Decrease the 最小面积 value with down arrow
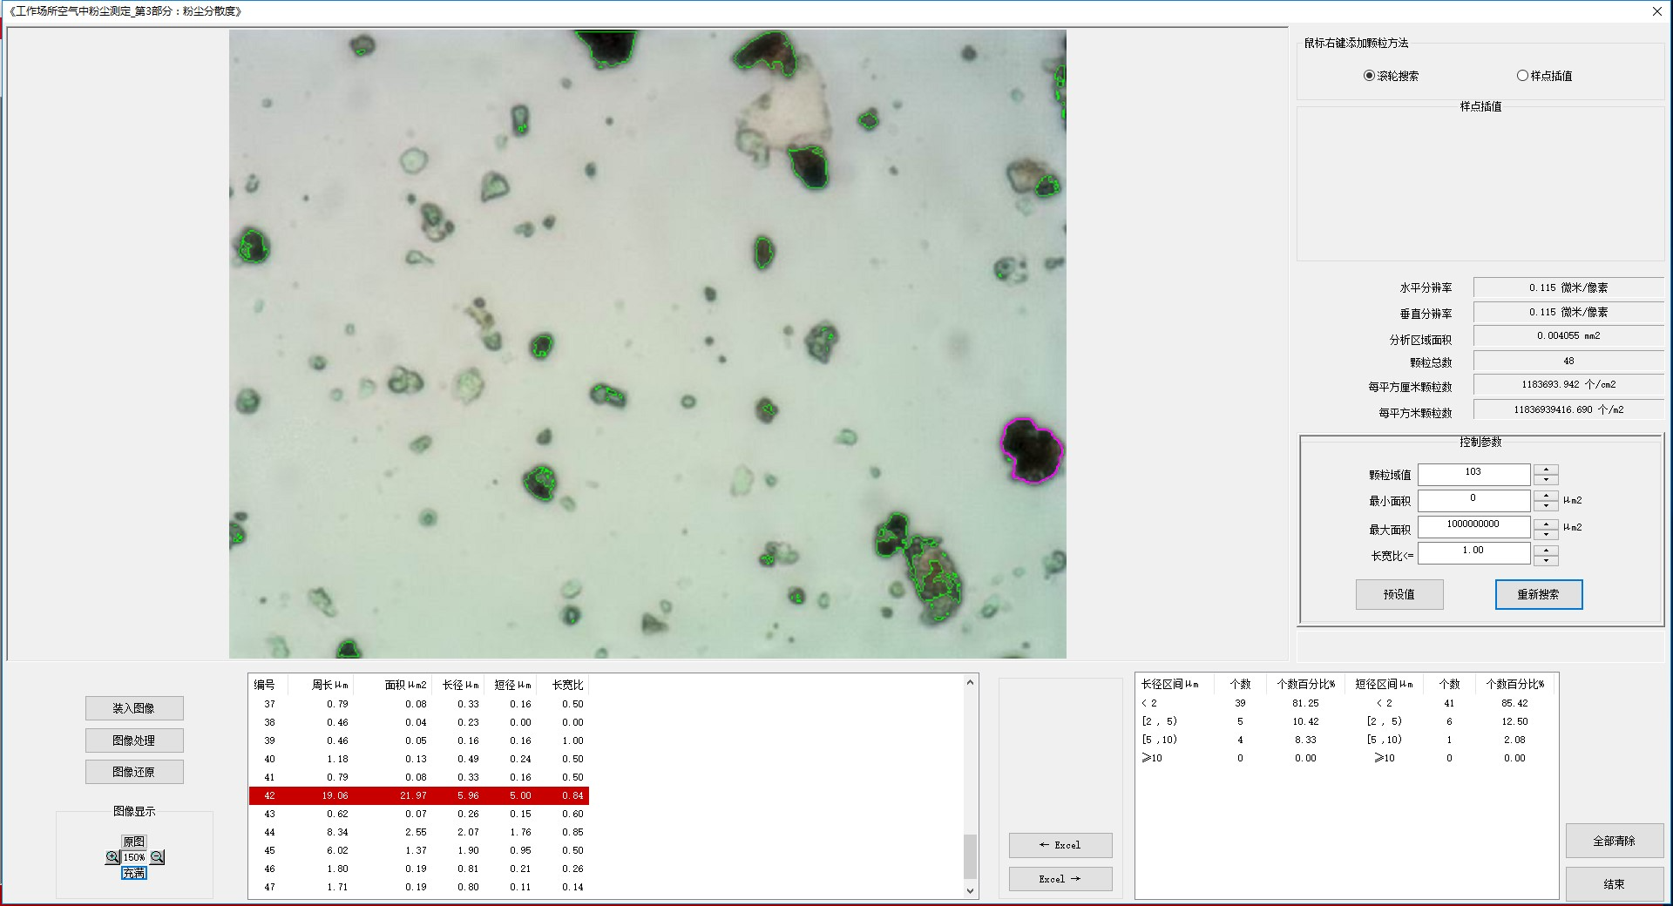 tap(1546, 506)
